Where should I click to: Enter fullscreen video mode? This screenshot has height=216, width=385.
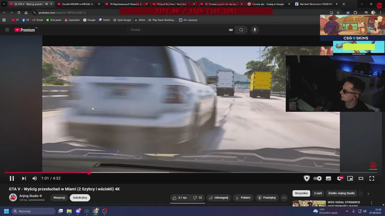(x=372, y=178)
